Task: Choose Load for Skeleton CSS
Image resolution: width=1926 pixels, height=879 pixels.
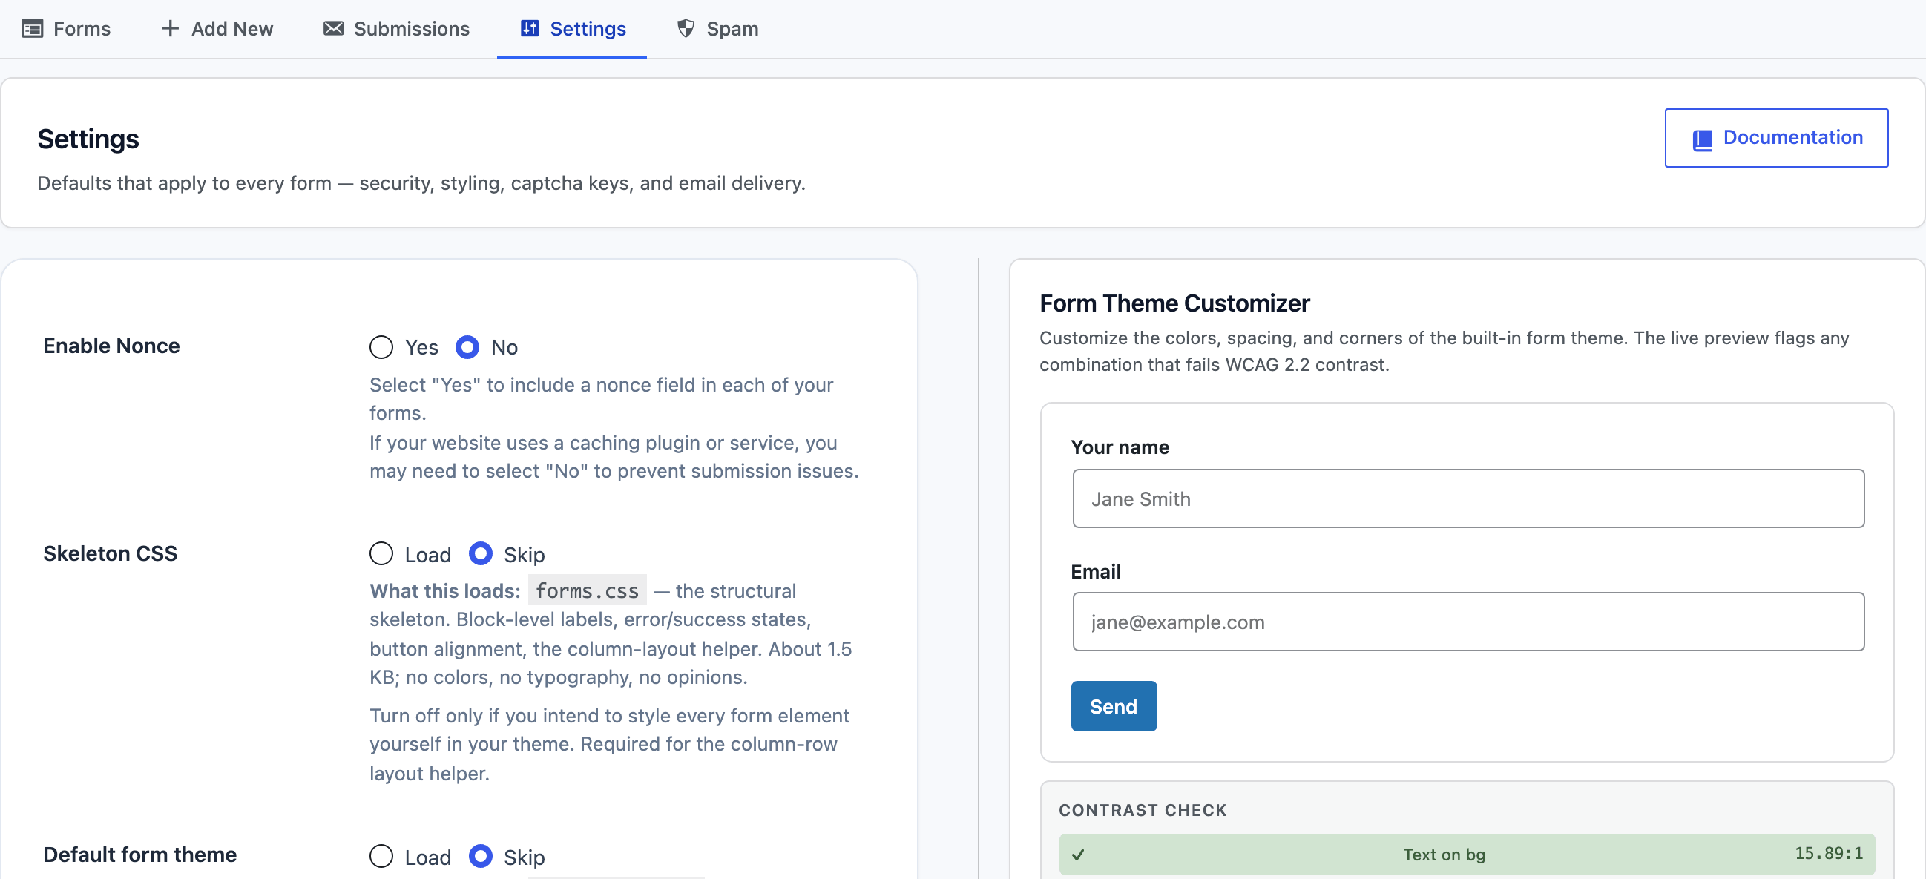Action: pyautogui.click(x=381, y=554)
